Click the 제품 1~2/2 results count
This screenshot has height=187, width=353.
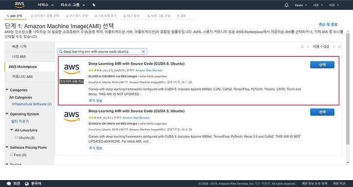(321, 47)
